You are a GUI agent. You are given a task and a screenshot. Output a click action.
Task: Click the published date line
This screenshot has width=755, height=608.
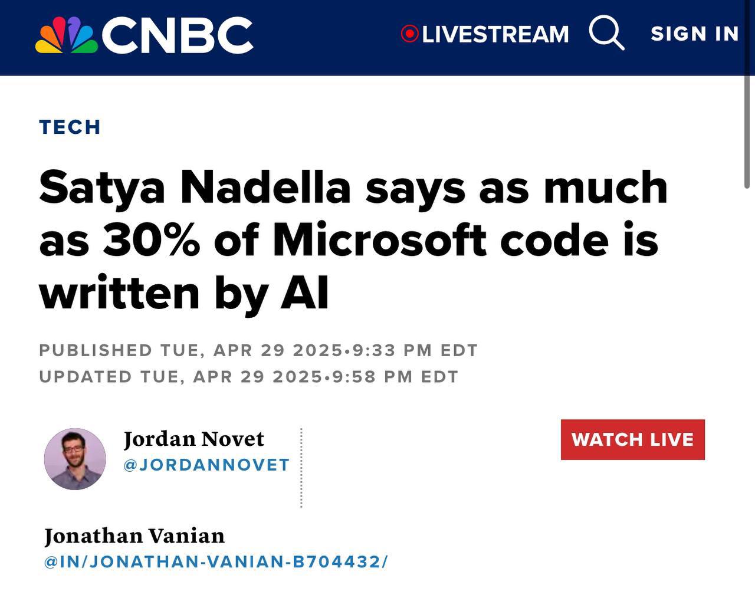(258, 350)
